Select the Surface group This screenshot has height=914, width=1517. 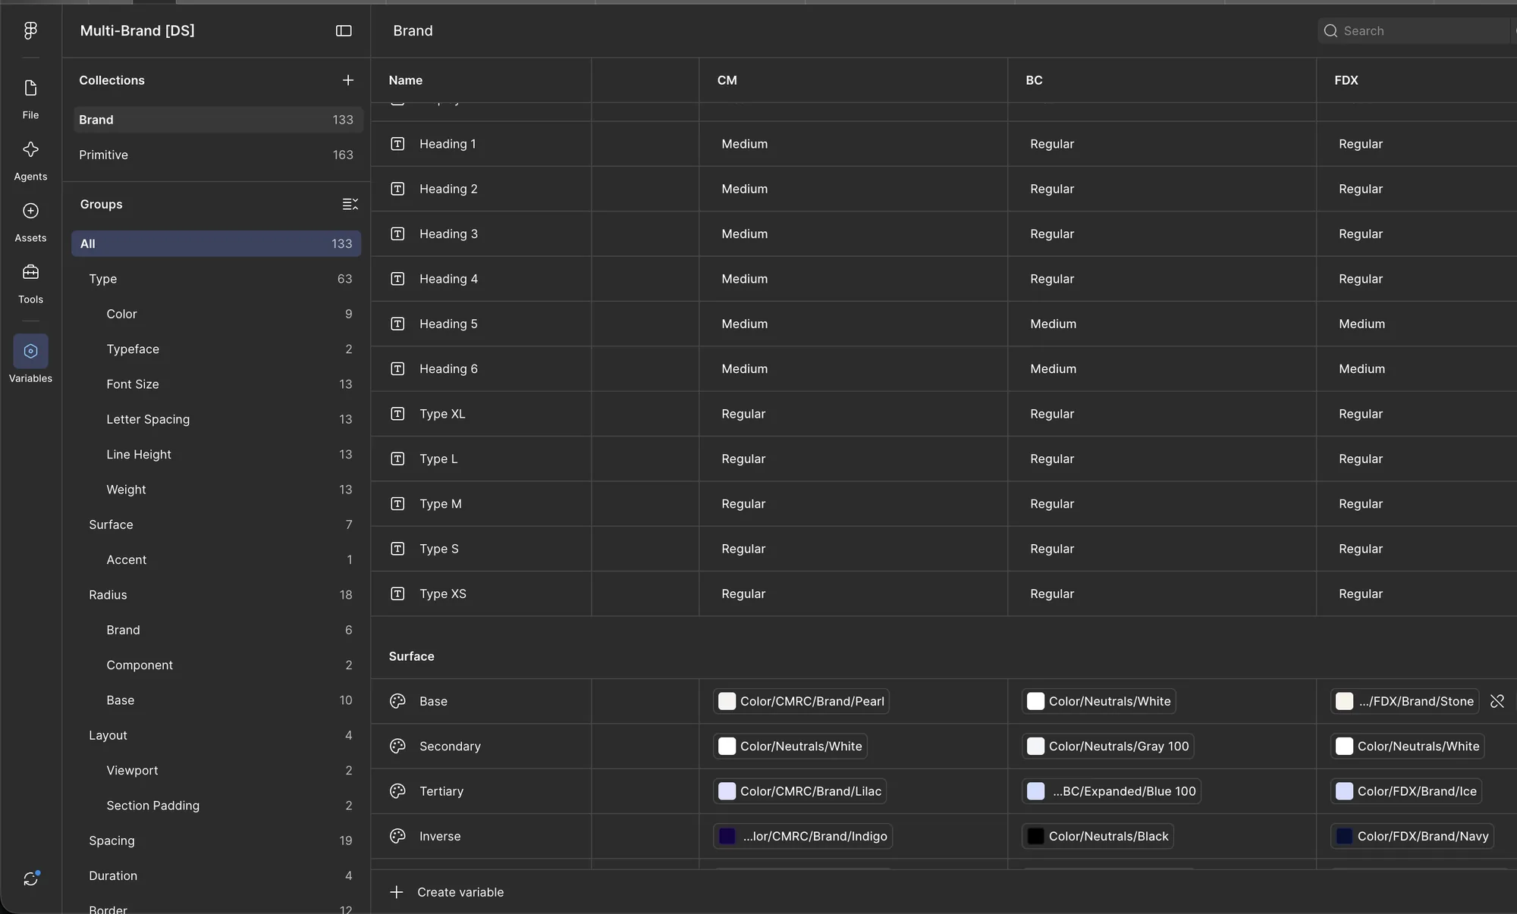(216, 524)
